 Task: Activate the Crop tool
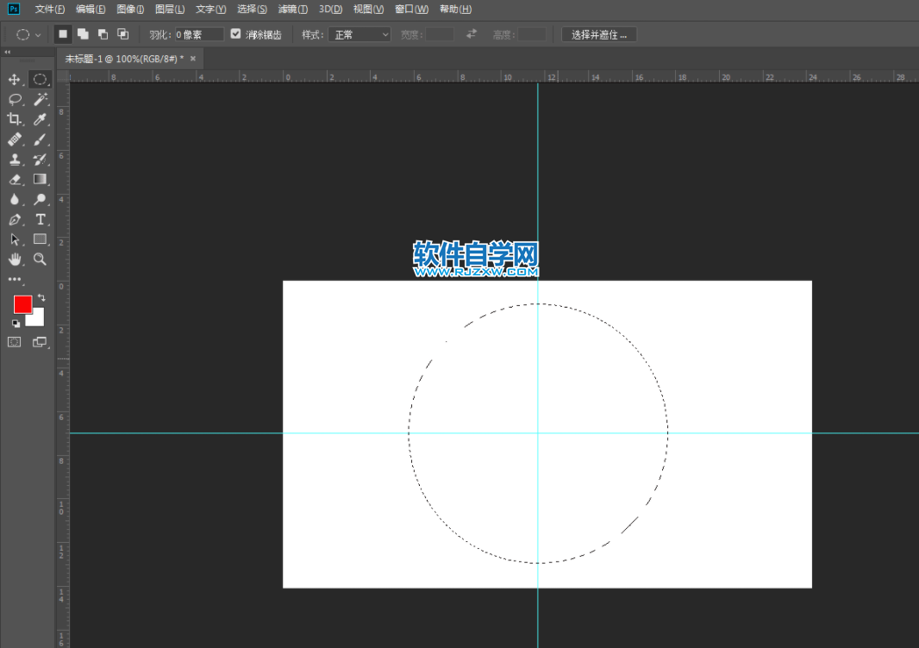point(14,119)
